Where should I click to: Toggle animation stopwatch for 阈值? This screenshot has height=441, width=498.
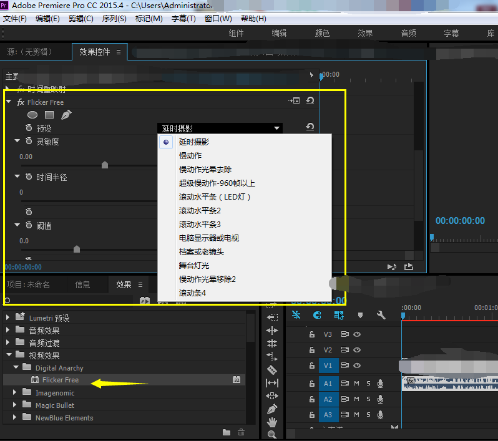pyautogui.click(x=29, y=225)
